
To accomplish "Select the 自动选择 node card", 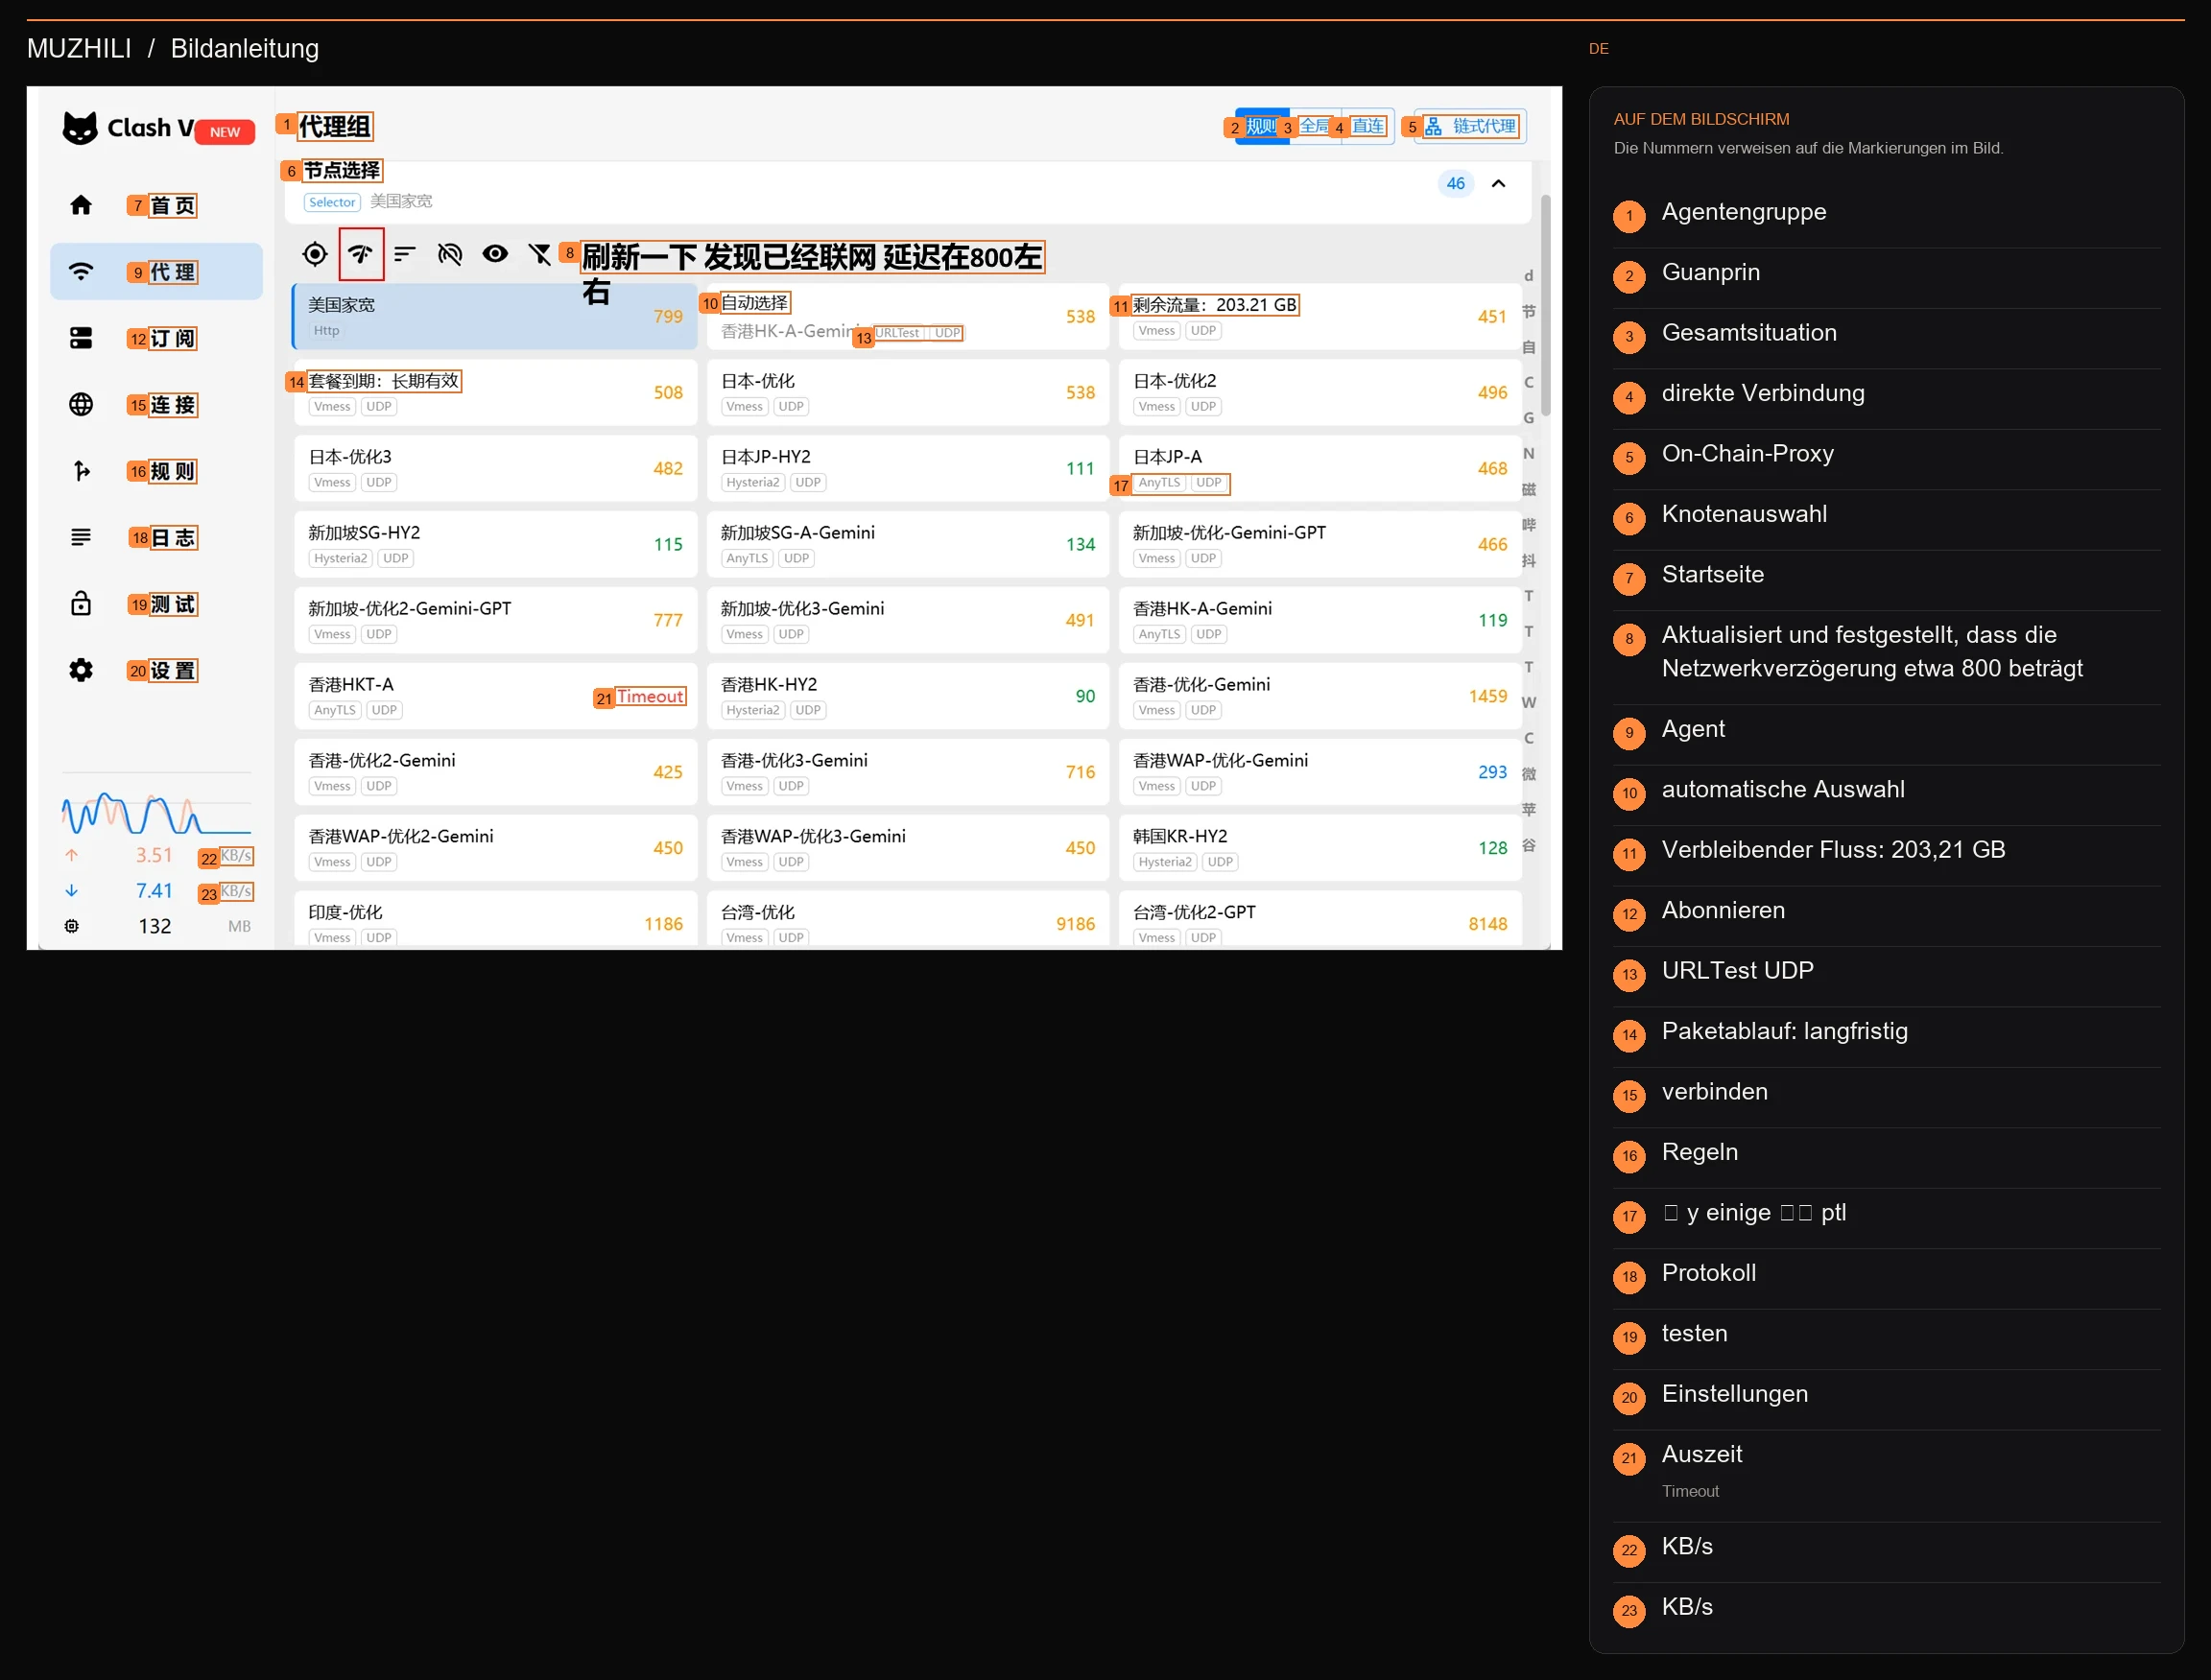I will (908, 316).
